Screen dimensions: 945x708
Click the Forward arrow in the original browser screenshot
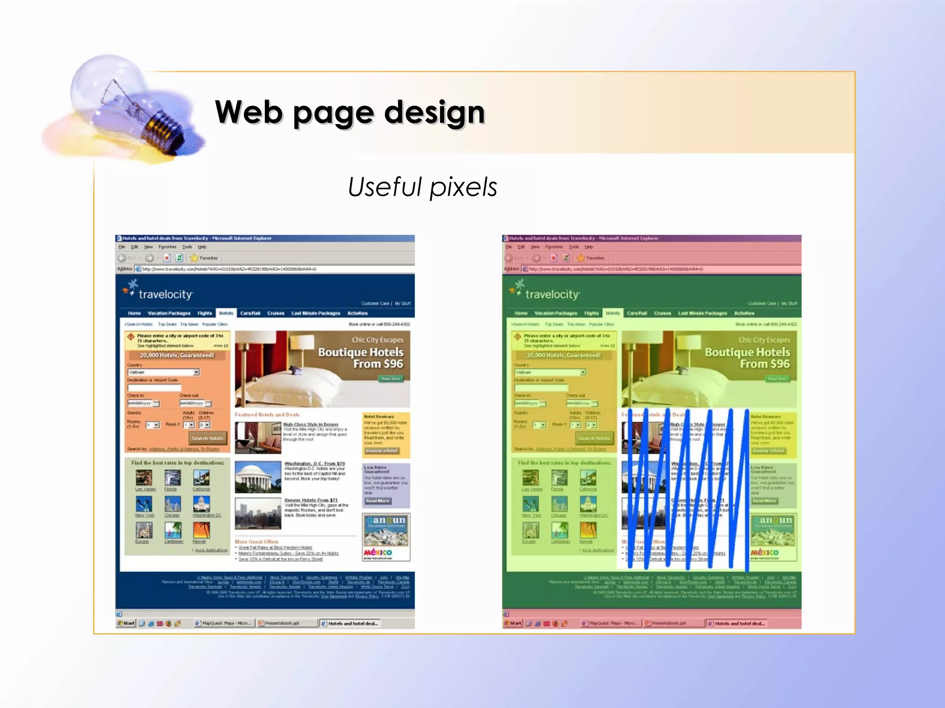(149, 258)
